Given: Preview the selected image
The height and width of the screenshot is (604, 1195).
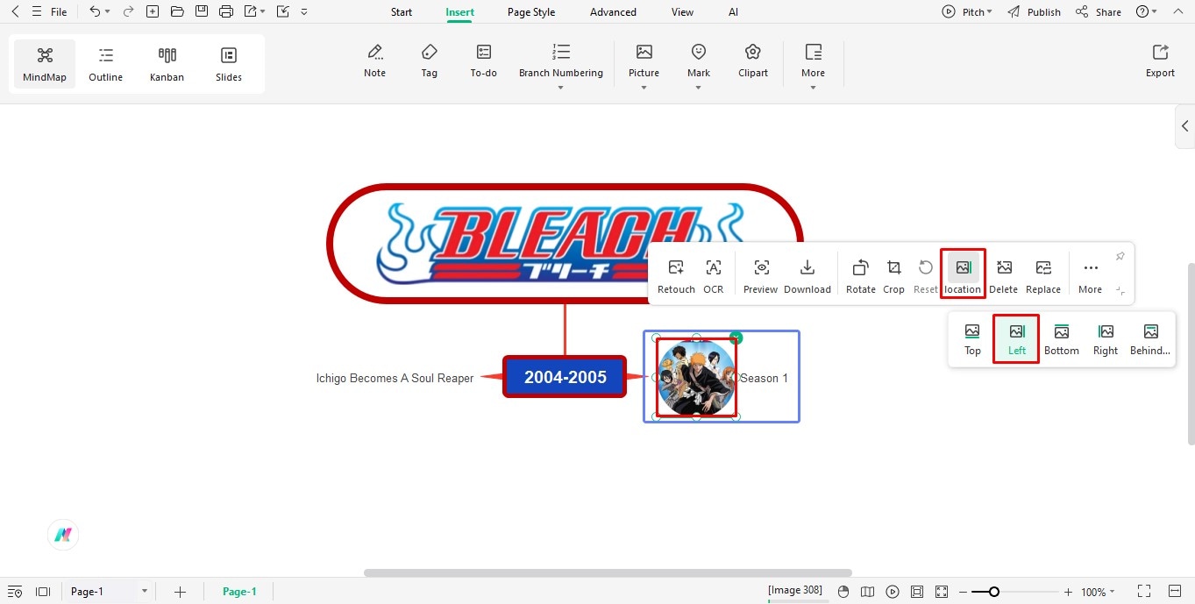Looking at the screenshot, I should pyautogui.click(x=761, y=276).
